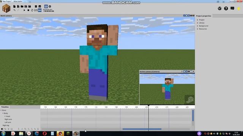Select the Right leg timeline row
Image resolution: width=243 pixels, height=136 pixels.
pyautogui.click(x=6, y=125)
